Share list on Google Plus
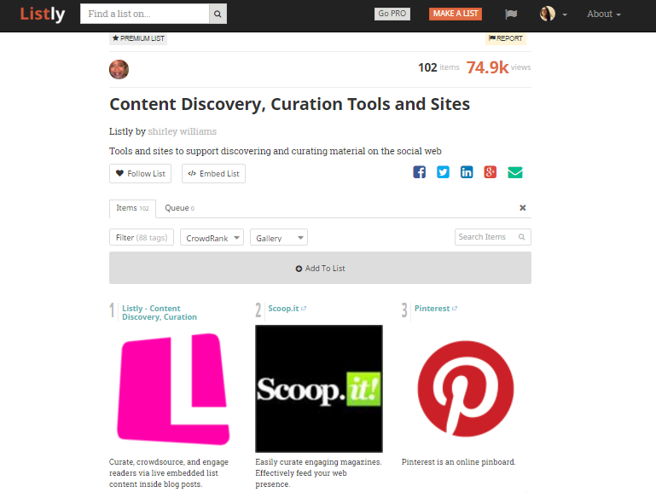This screenshot has width=656, height=492. click(x=490, y=172)
